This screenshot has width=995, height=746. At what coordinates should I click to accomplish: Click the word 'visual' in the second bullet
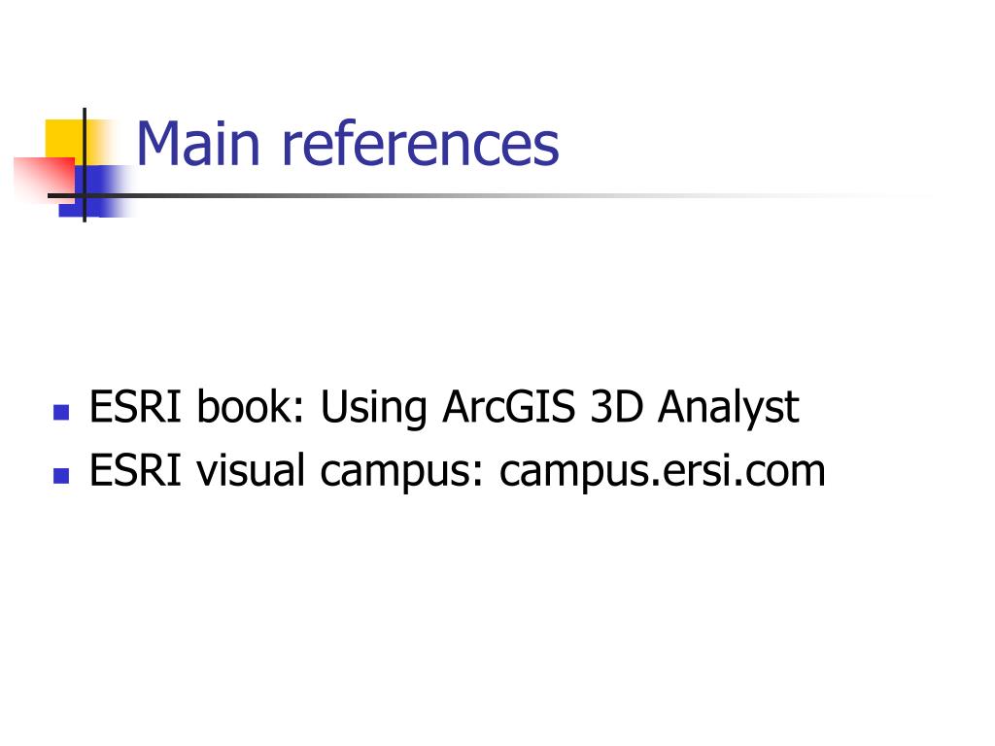pos(251,470)
